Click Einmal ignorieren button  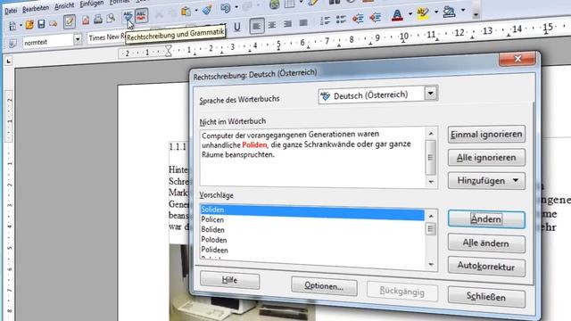pyautogui.click(x=486, y=135)
